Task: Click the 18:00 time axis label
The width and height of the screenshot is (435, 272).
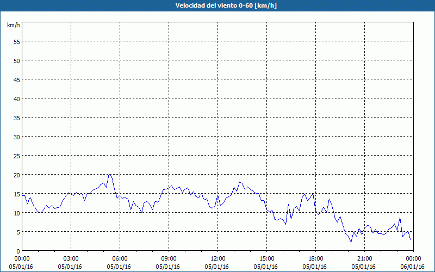Action: (x=315, y=259)
